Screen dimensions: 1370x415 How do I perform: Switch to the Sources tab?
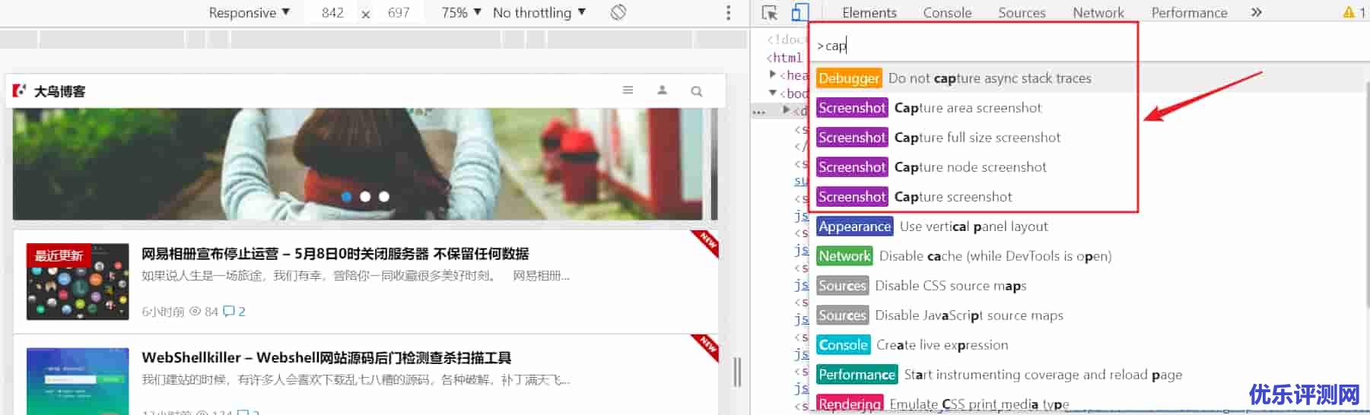click(x=1022, y=12)
